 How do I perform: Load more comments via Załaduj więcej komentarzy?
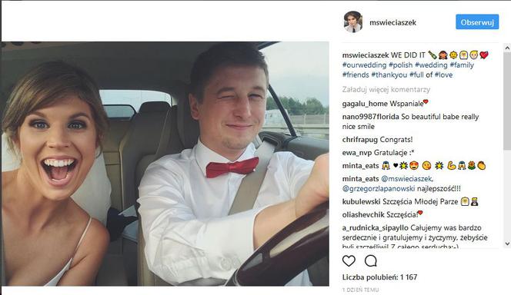[x=386, y=89]
